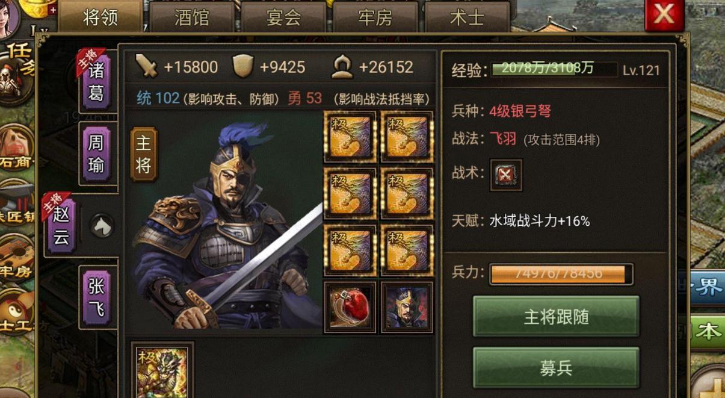The width and height of the screenshot is (725, 398).
Task: Click the shield defense stat icon
Action: (x=242, y=66)
